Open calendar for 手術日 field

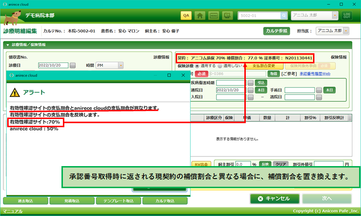click(319, 90)
